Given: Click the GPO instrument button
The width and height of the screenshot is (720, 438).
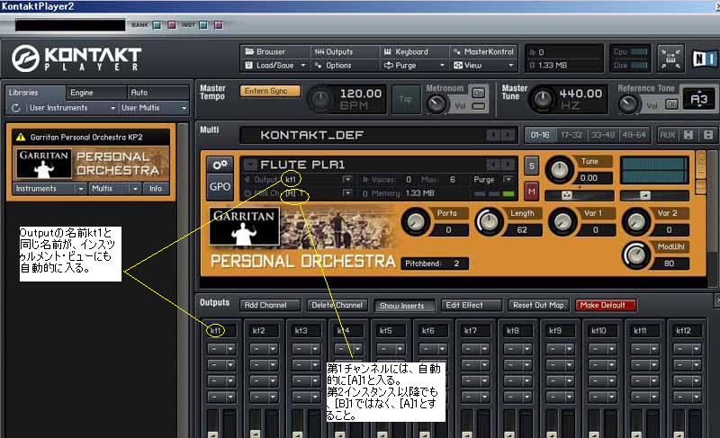Looking at the screenshot, I should pyautogui.click(x=220, y=187).
